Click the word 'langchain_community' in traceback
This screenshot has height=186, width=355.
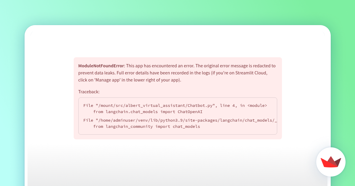point(129,126)
